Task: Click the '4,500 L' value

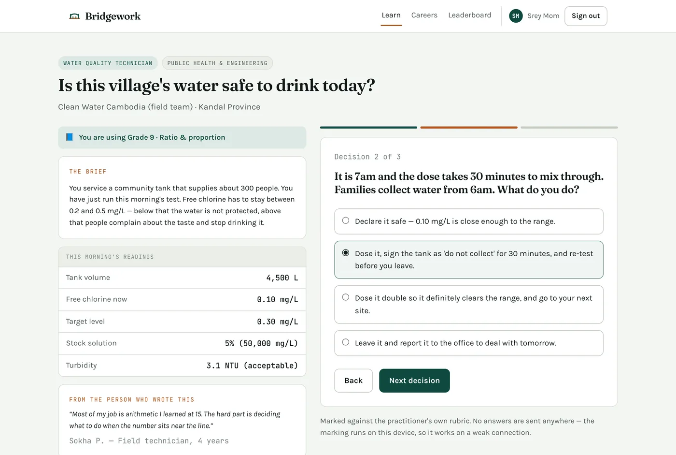Action: 282,278
